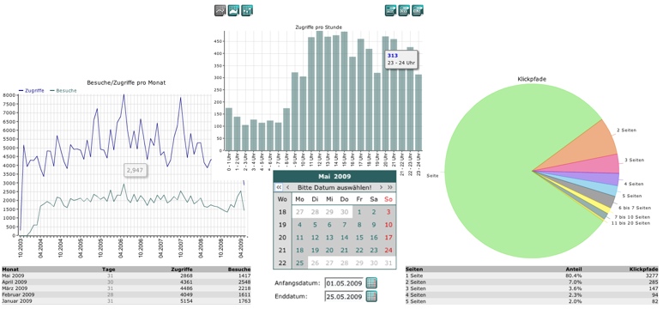Go to next month with › arrow

pyautogui.click(x=381, y=187)
